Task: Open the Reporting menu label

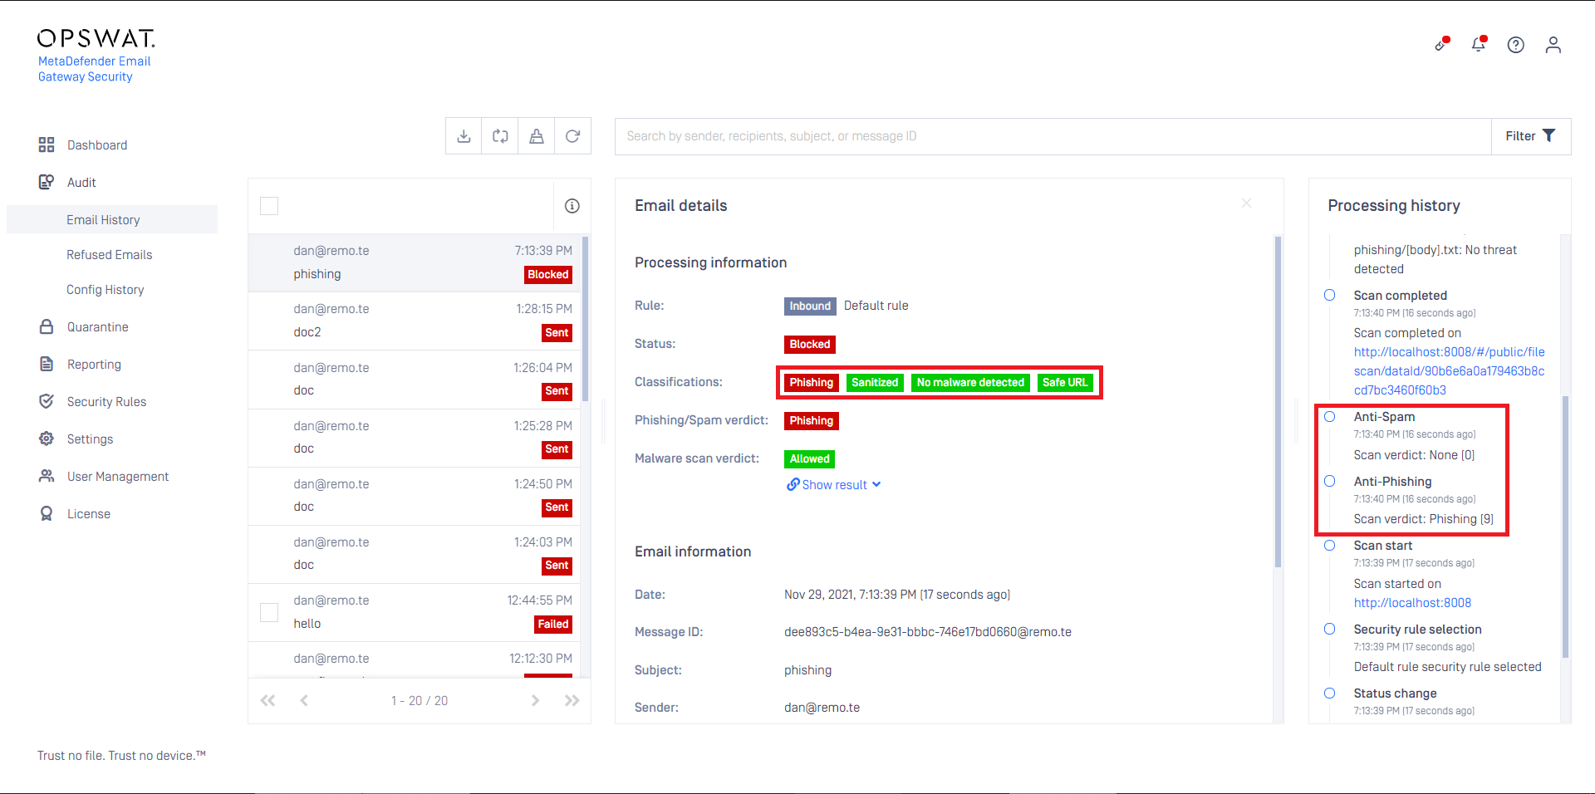Action: click(94, 364)
